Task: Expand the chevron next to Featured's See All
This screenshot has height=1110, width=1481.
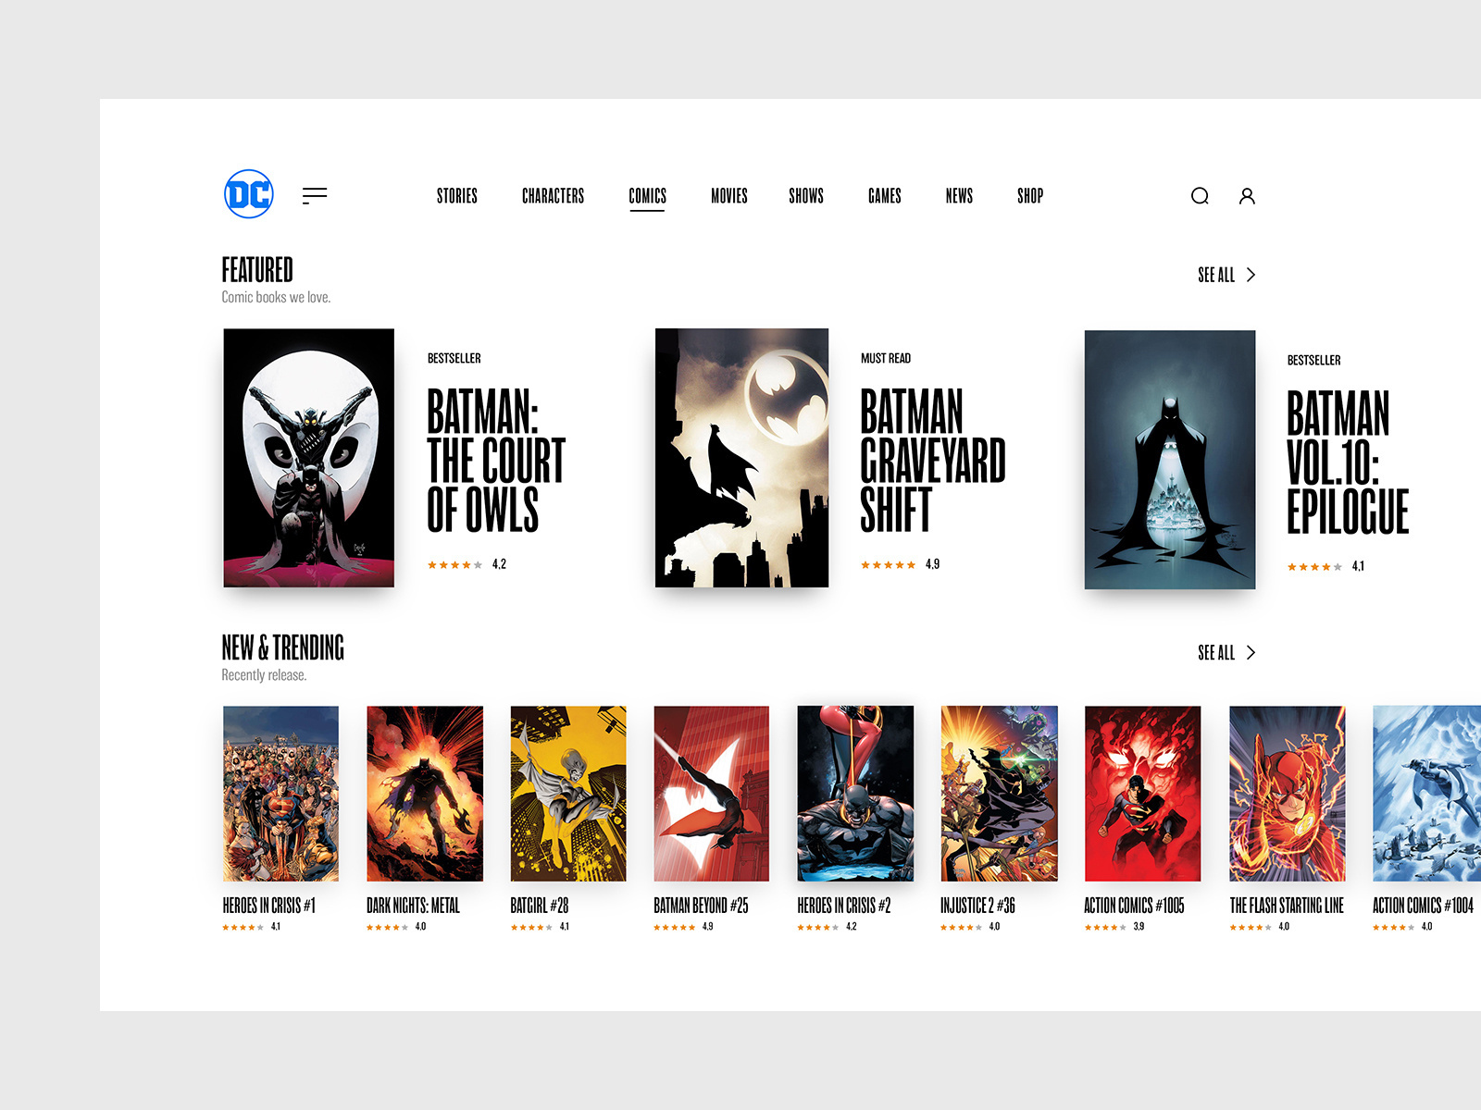Action: [1251, 275]
